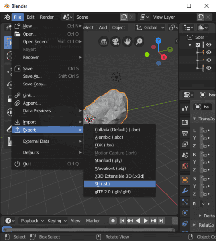Jump to previous keyframe
Image resolution: width=216 pixels, height=241 pixels.
pos(130,221)
